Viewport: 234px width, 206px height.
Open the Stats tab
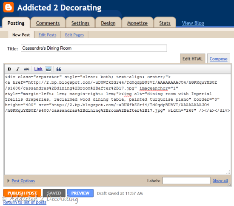pyautogui.click(x=165, y=23)
